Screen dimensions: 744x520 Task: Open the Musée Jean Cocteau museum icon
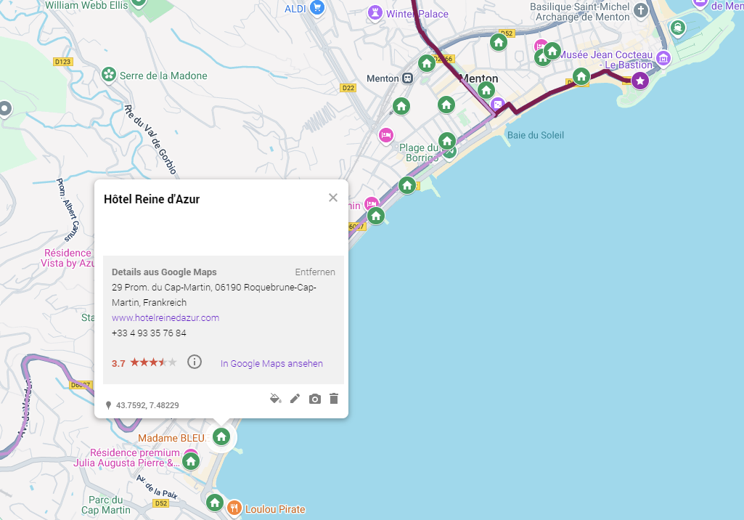[x=663, y=58]
